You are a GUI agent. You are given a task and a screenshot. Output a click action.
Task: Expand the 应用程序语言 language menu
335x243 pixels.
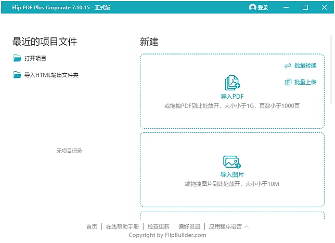pyautogui.click(x=225, y=227)
